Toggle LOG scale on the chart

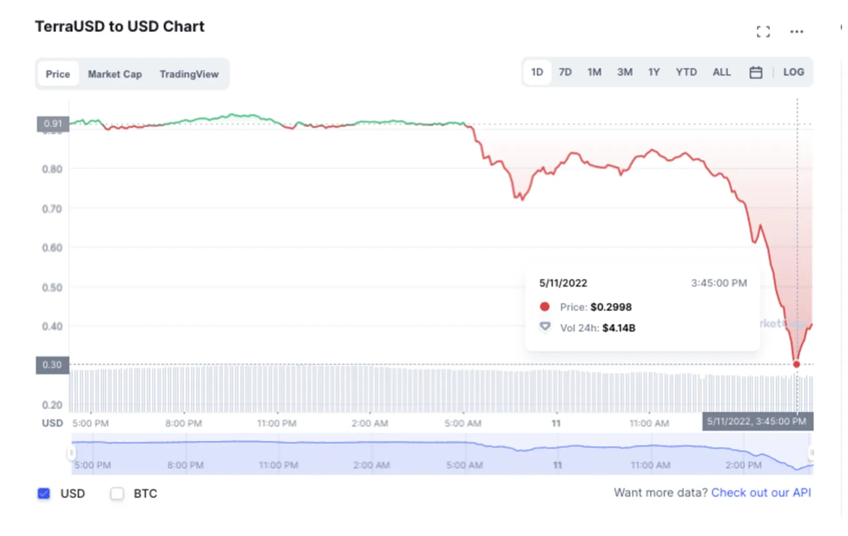[793, 73]
